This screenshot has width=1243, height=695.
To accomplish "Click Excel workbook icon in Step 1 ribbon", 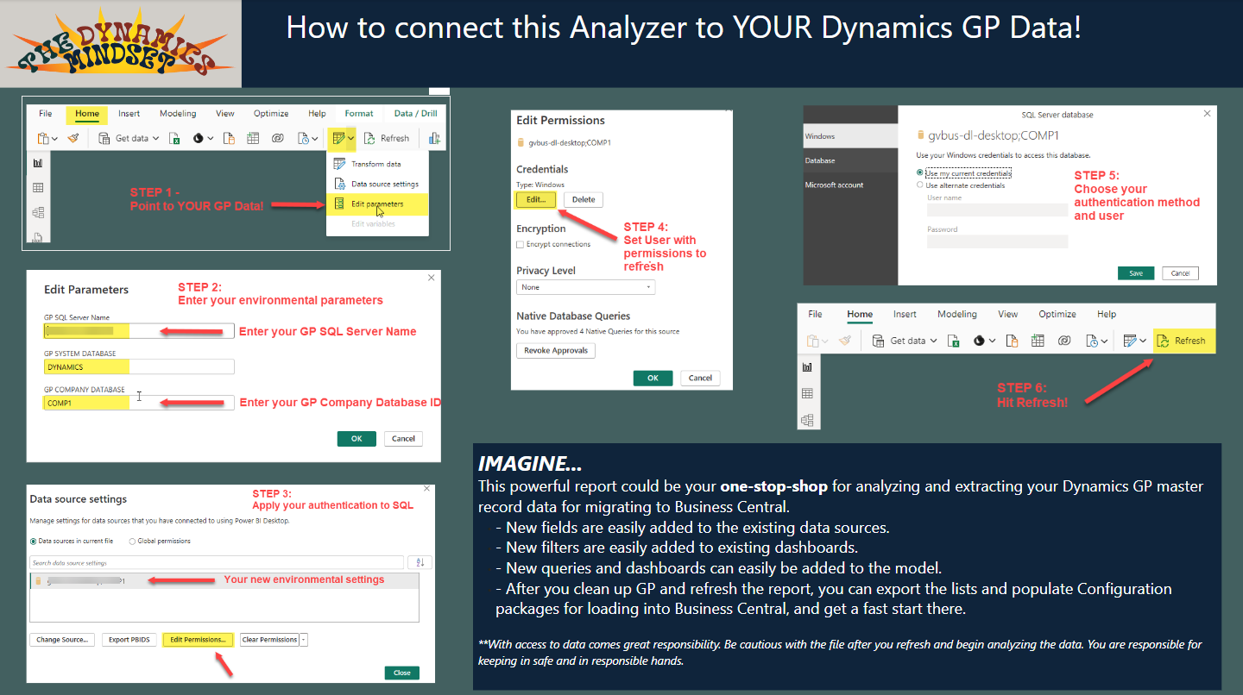I will [174, 138].
